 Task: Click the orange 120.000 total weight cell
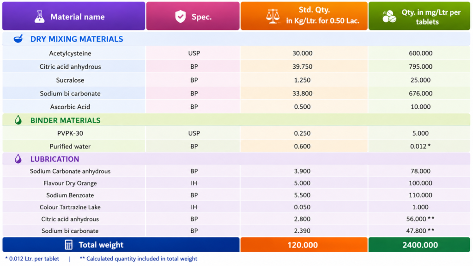tap(304, 245)
